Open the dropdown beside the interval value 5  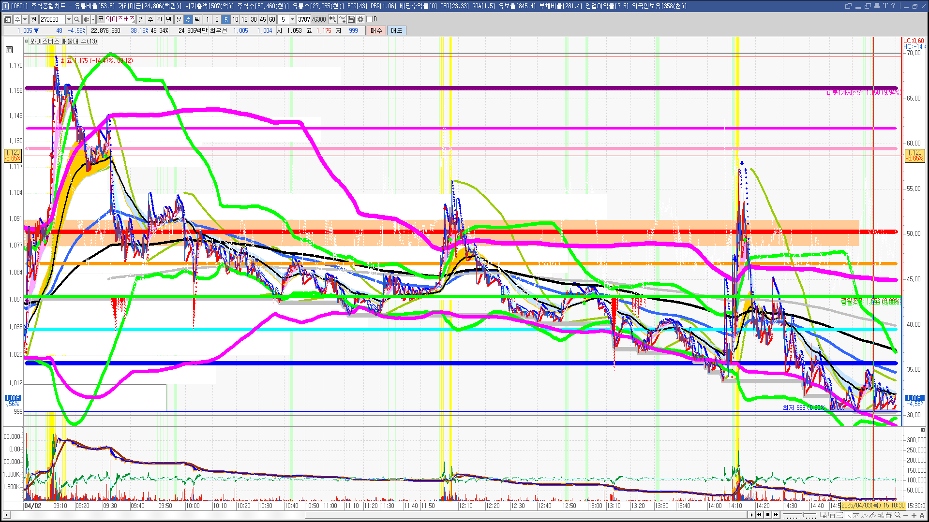[x=292, y=19]
